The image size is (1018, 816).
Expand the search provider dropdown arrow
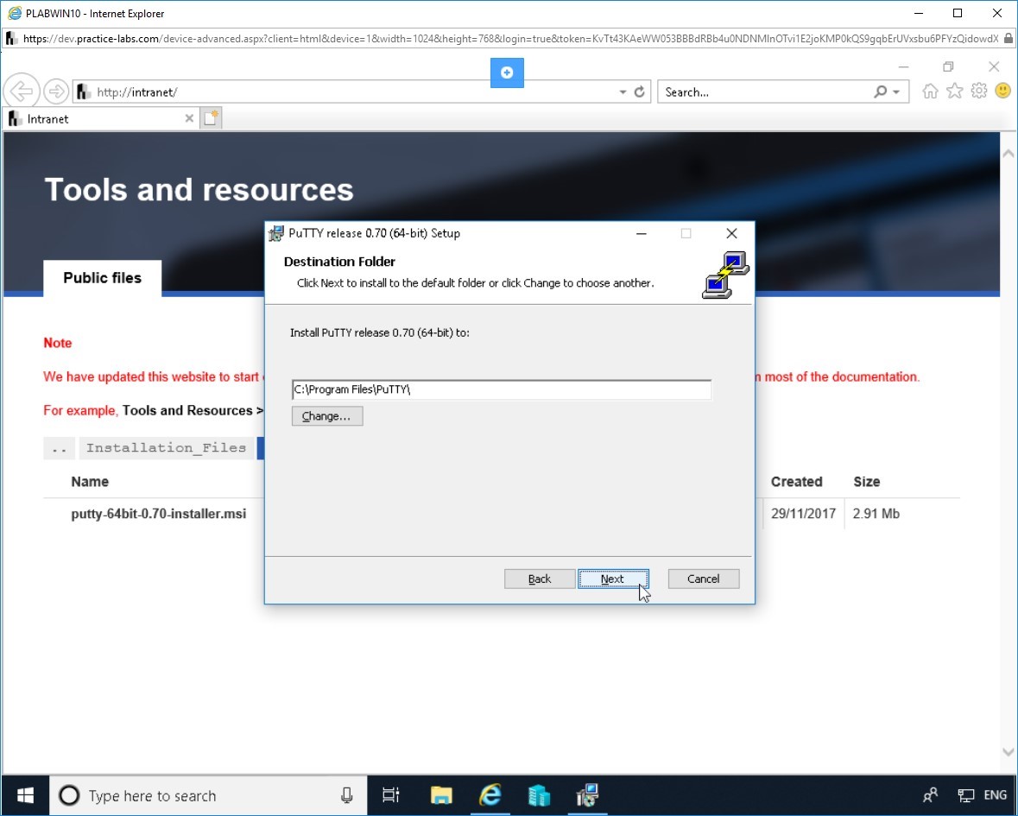point(896,92)
